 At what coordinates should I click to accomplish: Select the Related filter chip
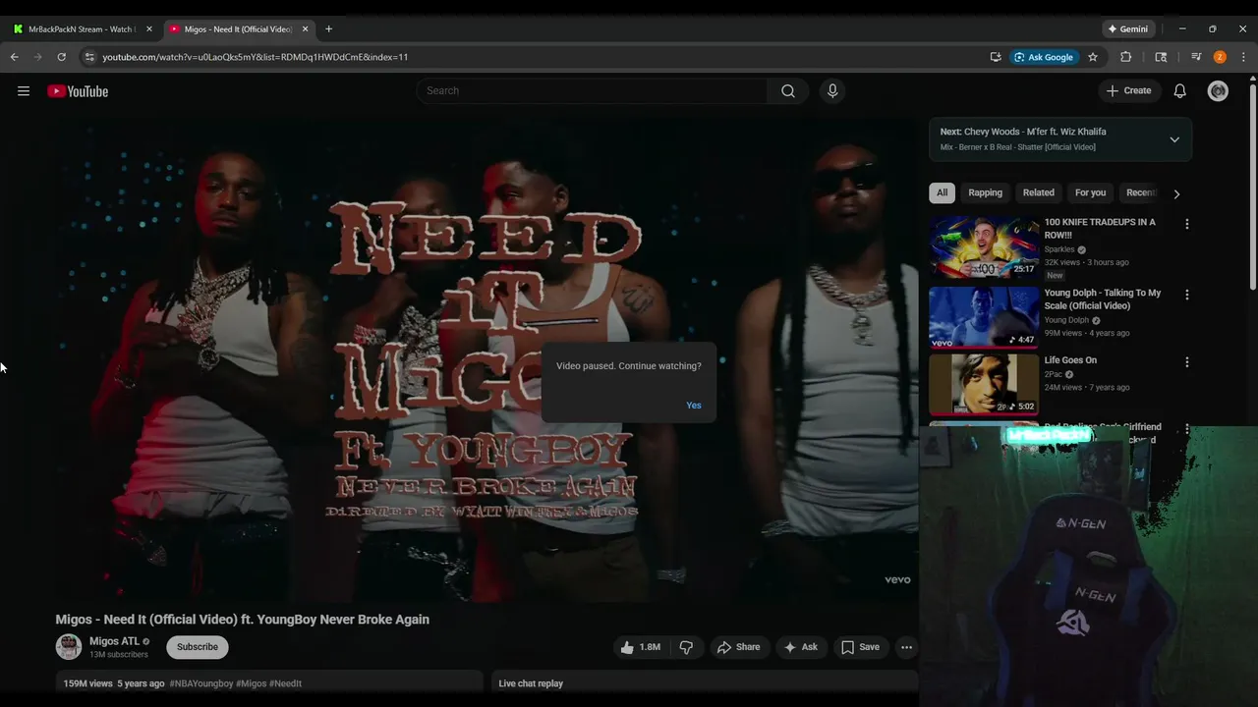pos(1038,193)
